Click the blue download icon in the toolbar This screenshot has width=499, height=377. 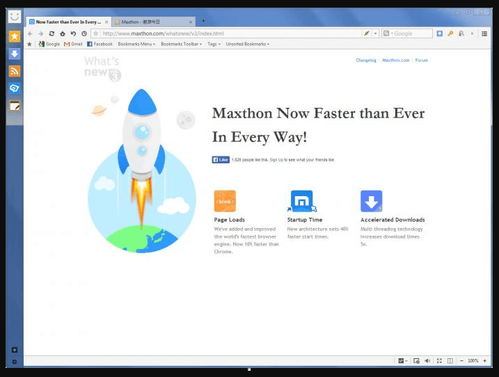coord(439,33)
